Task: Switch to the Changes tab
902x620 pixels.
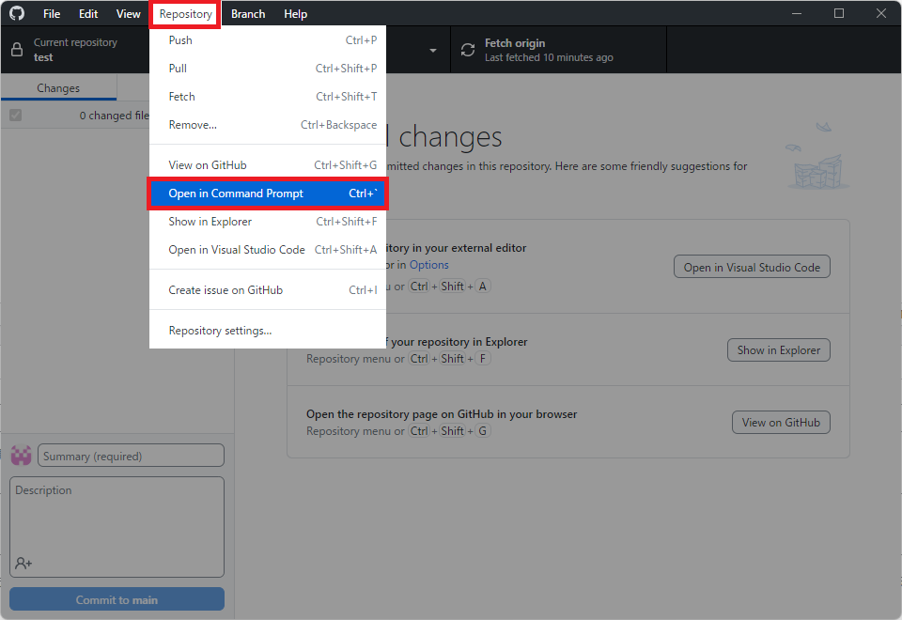Action: [x=58, y=88]
